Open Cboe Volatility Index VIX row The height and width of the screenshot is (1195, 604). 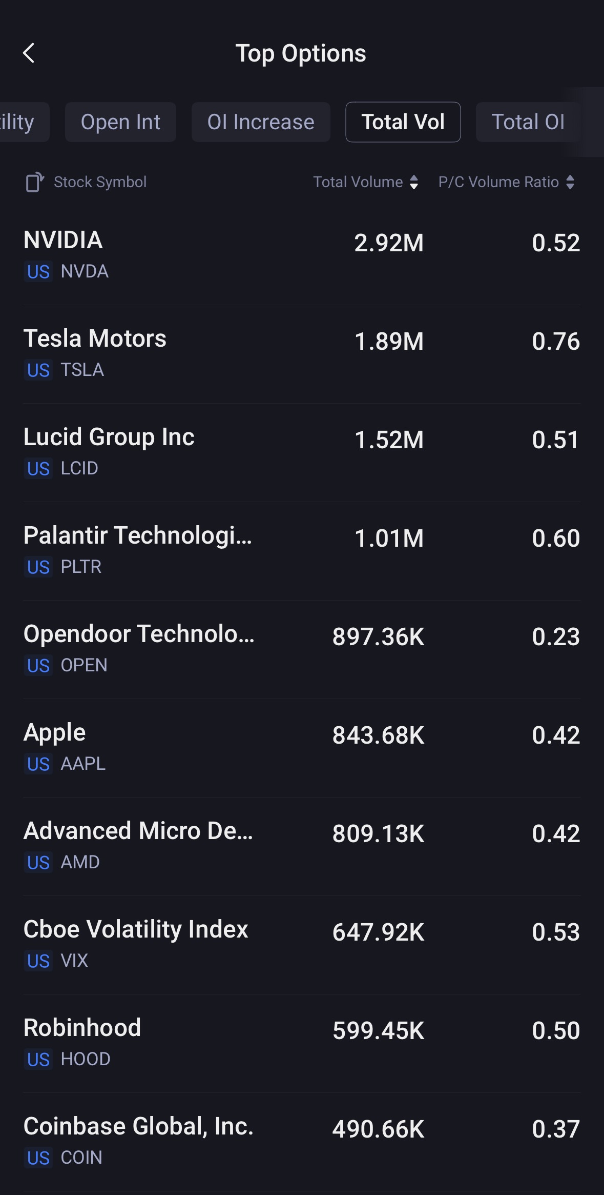click(302, 944)
